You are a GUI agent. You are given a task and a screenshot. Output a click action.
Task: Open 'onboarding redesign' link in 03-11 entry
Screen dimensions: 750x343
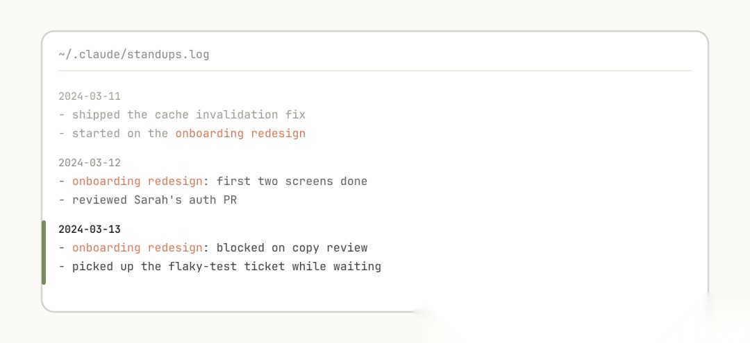(240, 134)
